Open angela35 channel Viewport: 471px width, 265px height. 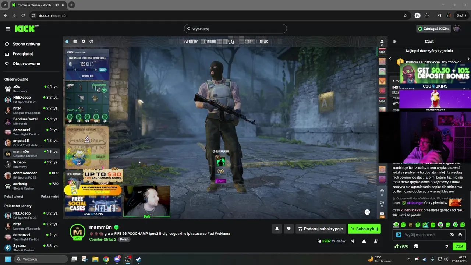[x=31, y=143]
